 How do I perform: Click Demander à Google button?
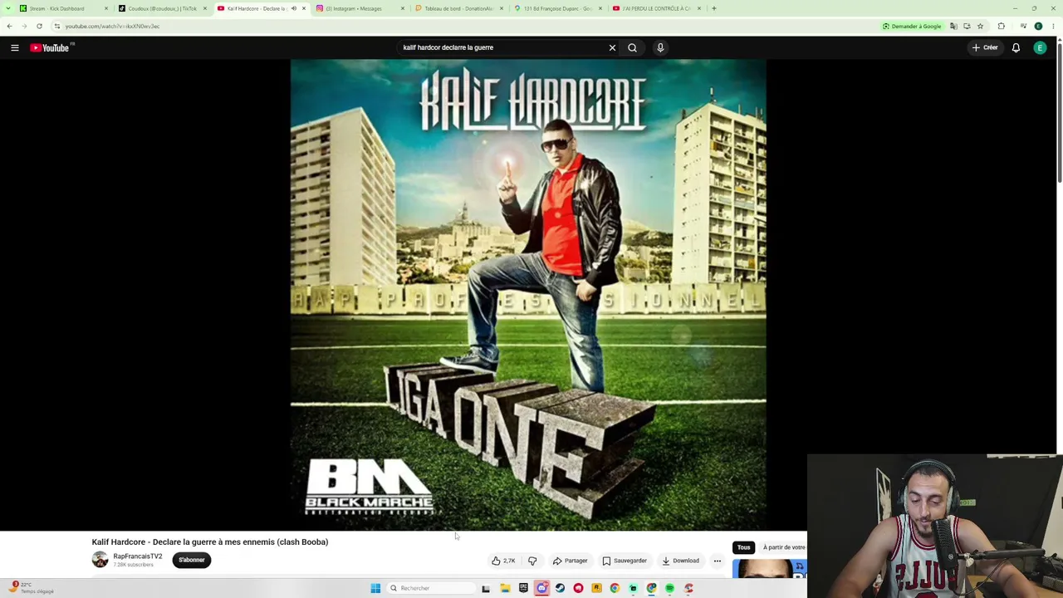pos(912,27)
